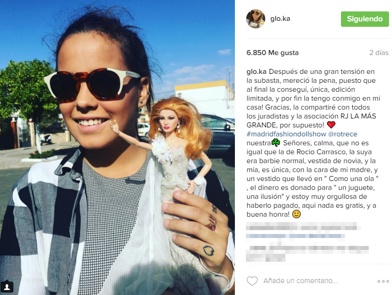Viewport: 392px width, 295px height.
Task: Open glo.ka username in header
Action: tap(280, 18)
